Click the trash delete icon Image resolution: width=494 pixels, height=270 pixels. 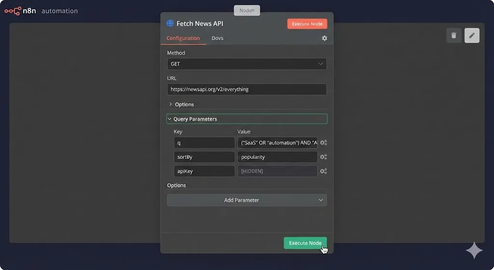click(x=453, y=35)
